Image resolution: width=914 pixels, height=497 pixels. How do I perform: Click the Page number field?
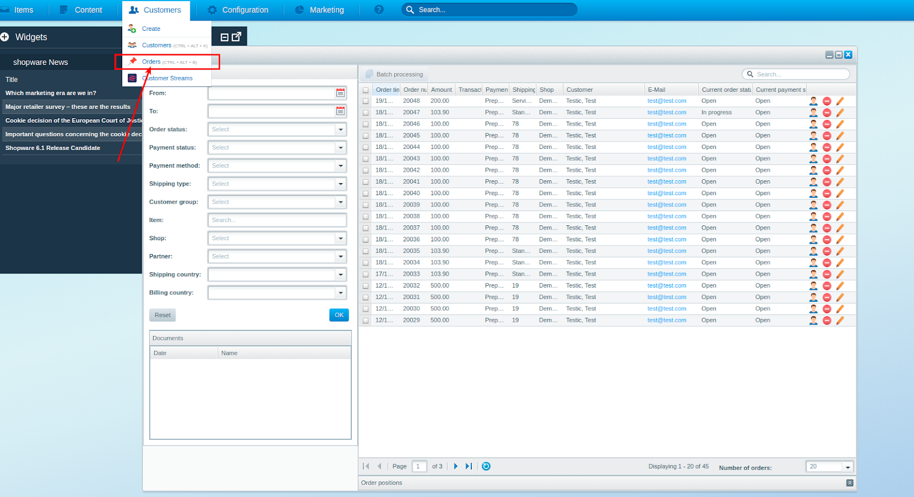[419, 466]
